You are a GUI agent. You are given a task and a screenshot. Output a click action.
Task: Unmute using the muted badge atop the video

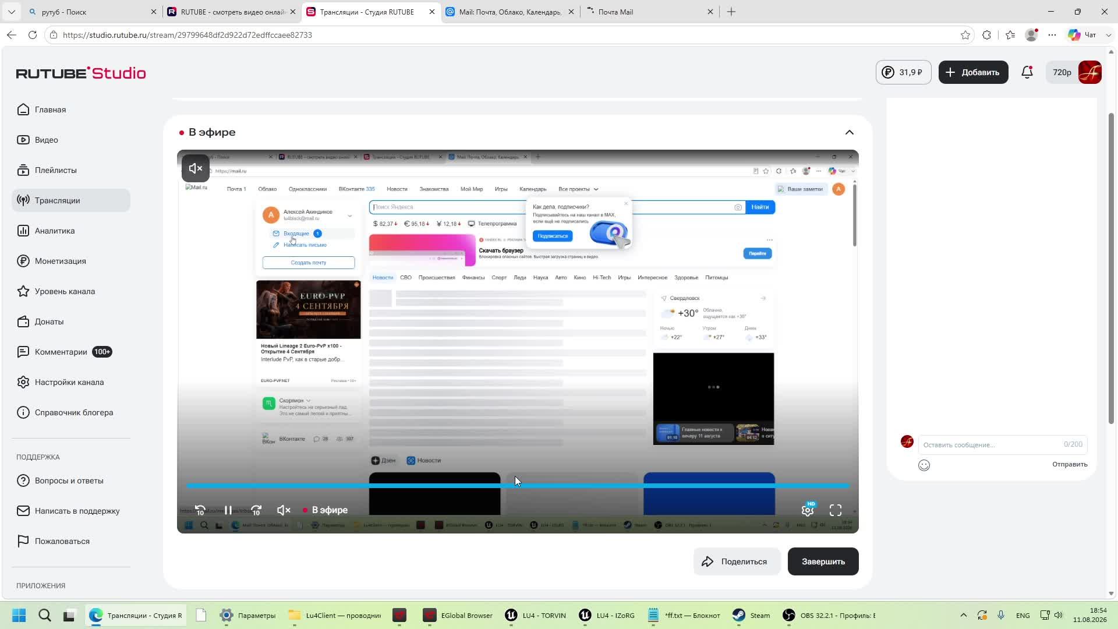[x=196, y=168]
